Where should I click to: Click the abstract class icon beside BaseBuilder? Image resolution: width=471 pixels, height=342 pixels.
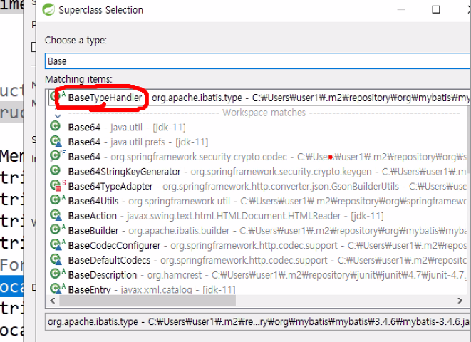(57, 229)
